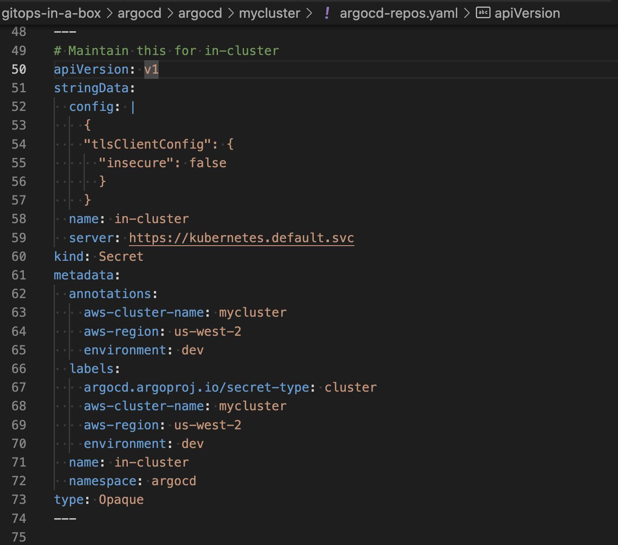Select the mycluster breadcrumb segment

(x=270, y=13)
